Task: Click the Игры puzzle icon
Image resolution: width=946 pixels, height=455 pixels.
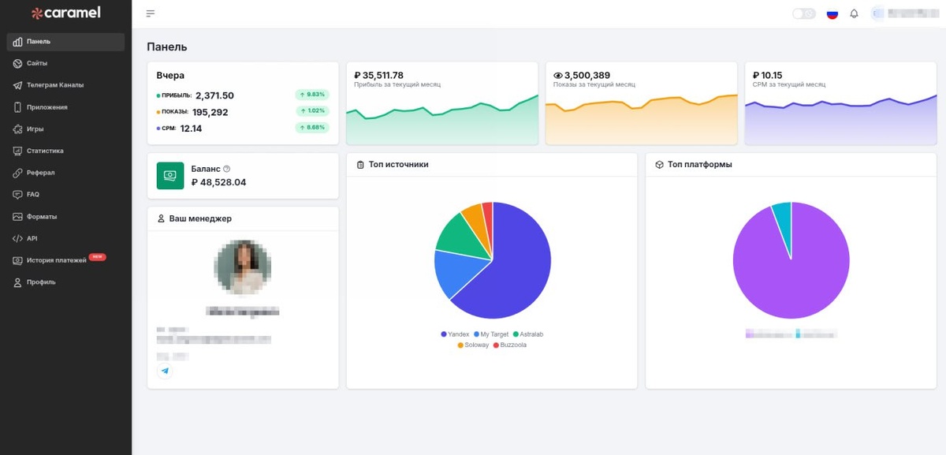Action: [x=17, y=129]
